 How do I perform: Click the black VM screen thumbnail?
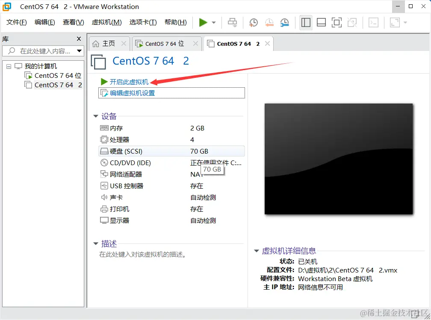pos(340,159)
